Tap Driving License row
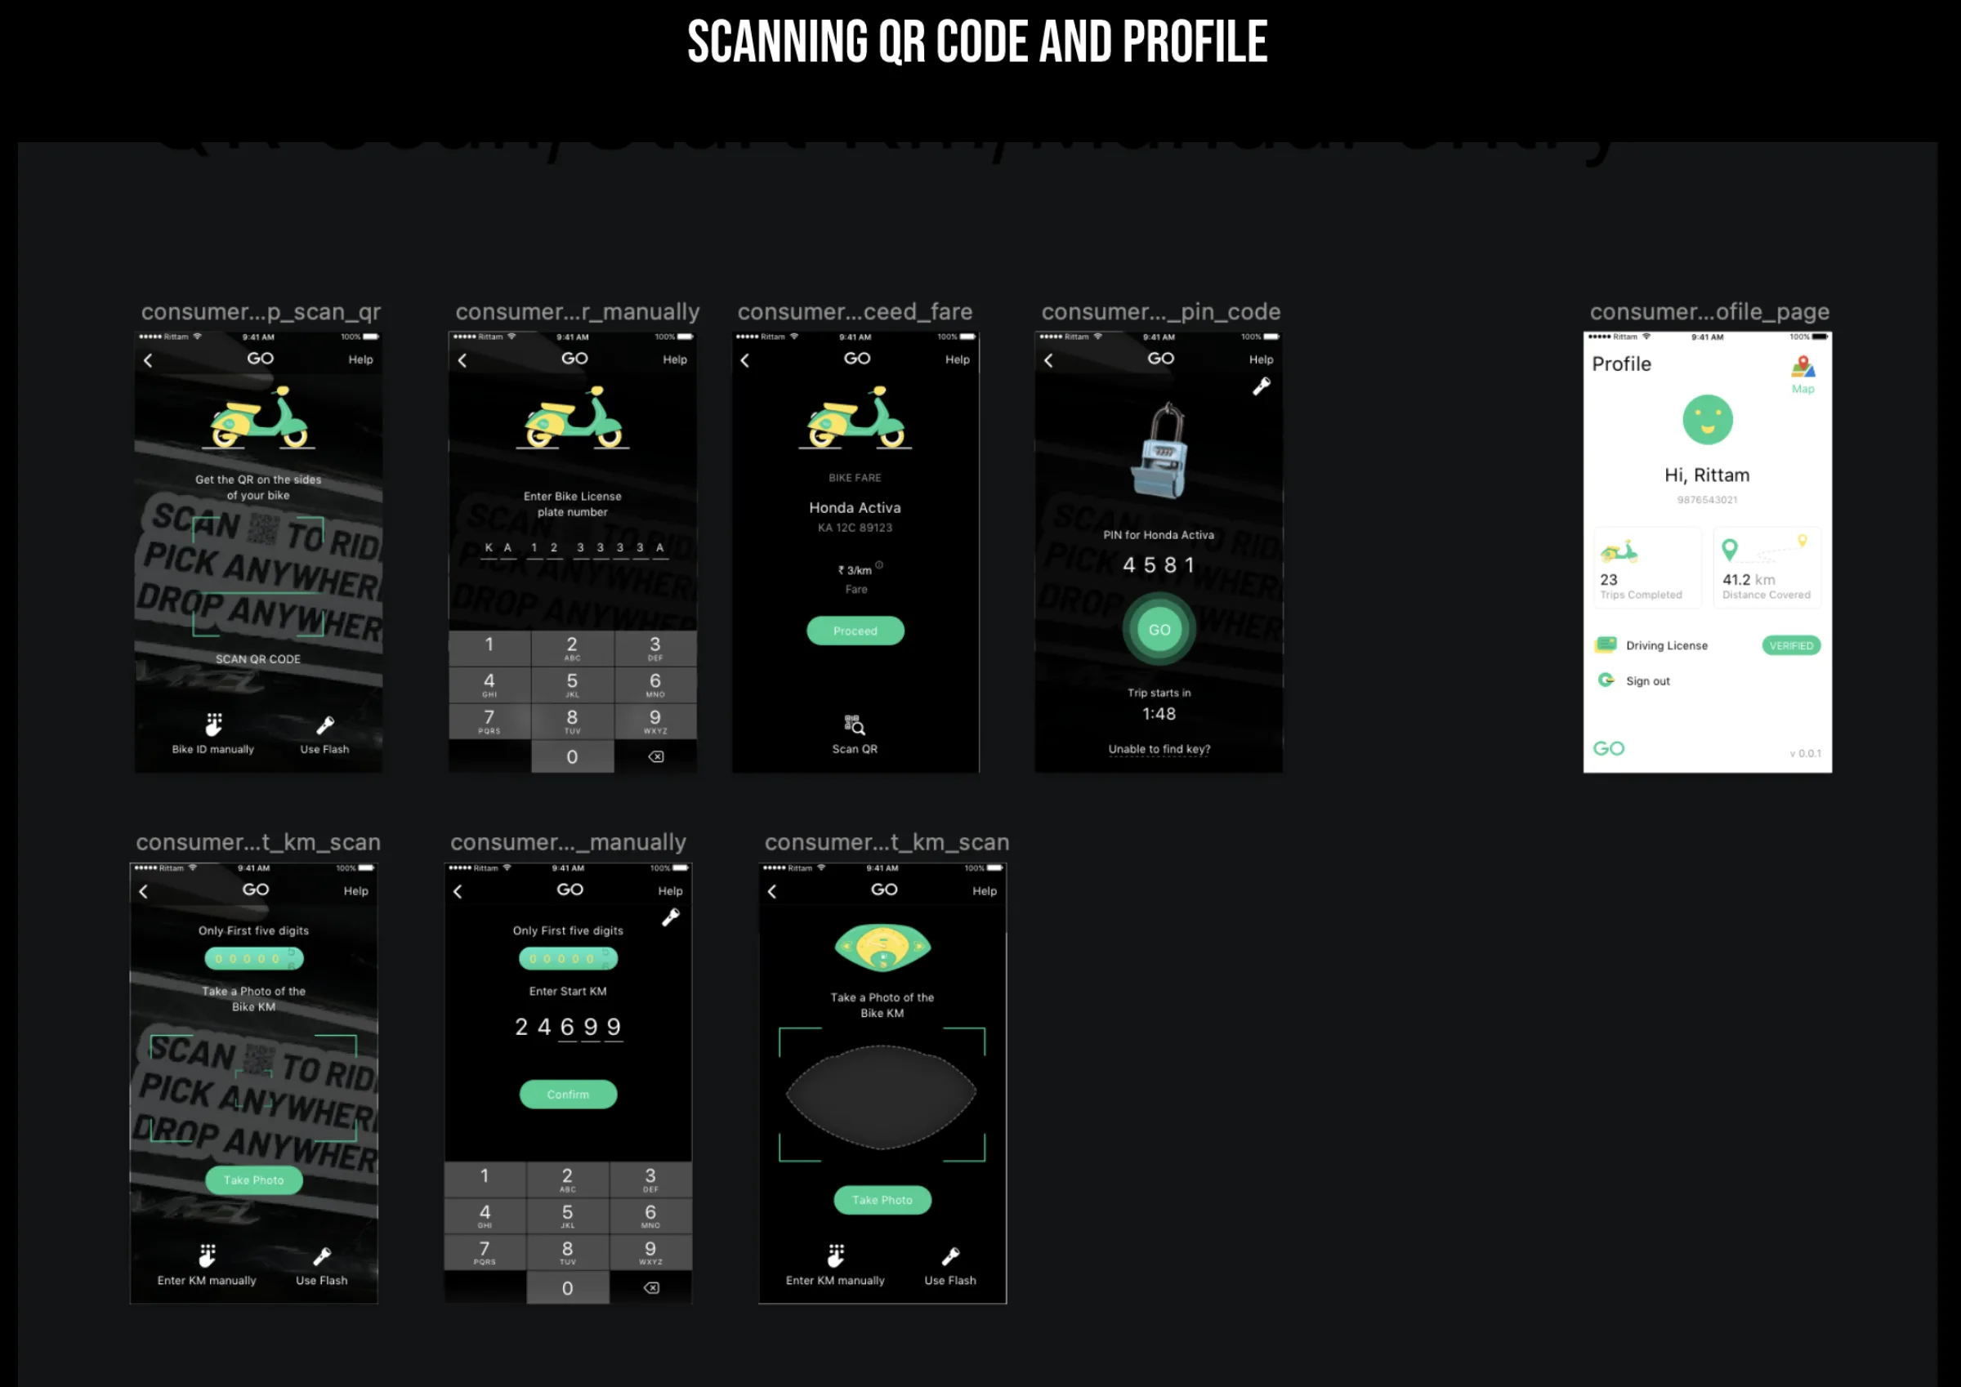Screen dimensions: 1961x1387 pyautogui.click(x=1708, y=645)
